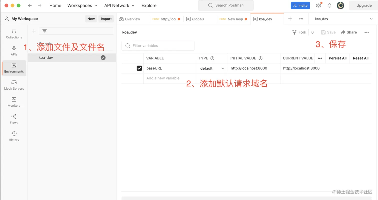View request History from the sidebar
Image resolution: width=378 pixels, height=200 pixels.
click(x=14, y=136)
